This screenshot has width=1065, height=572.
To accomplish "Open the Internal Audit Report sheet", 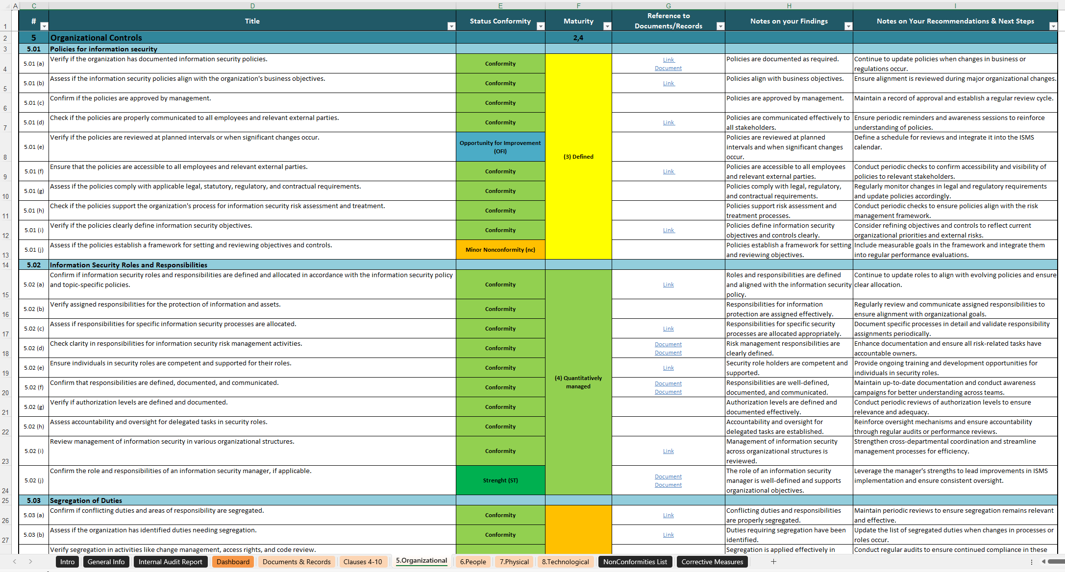I will tap(171, 562).
